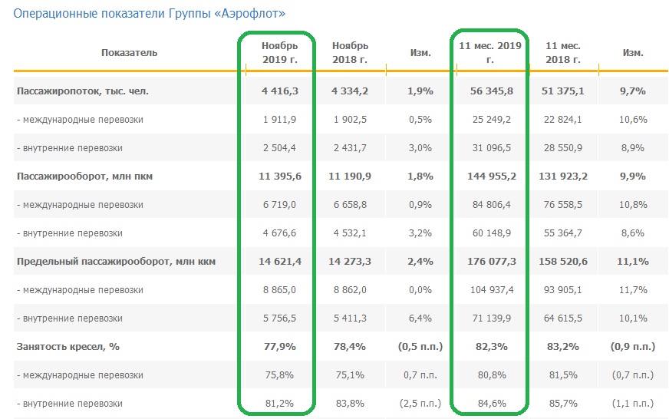Viewport: 669px width, 419px height.
Task: Click the title 'Операционные показатели Группы «Аэрофлот»'
Action: pos(150,14)
